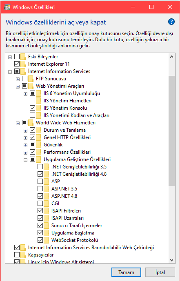Click folder icon beside ISAPI Filtreleri
The height and width of the screenshot is (281, 180).
point(46,211)
